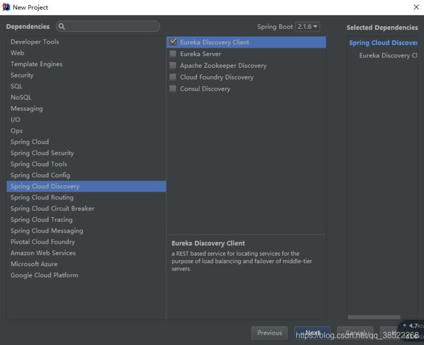Check the Eureka Server checkbox
424x345 pixels.
[173, 54]
